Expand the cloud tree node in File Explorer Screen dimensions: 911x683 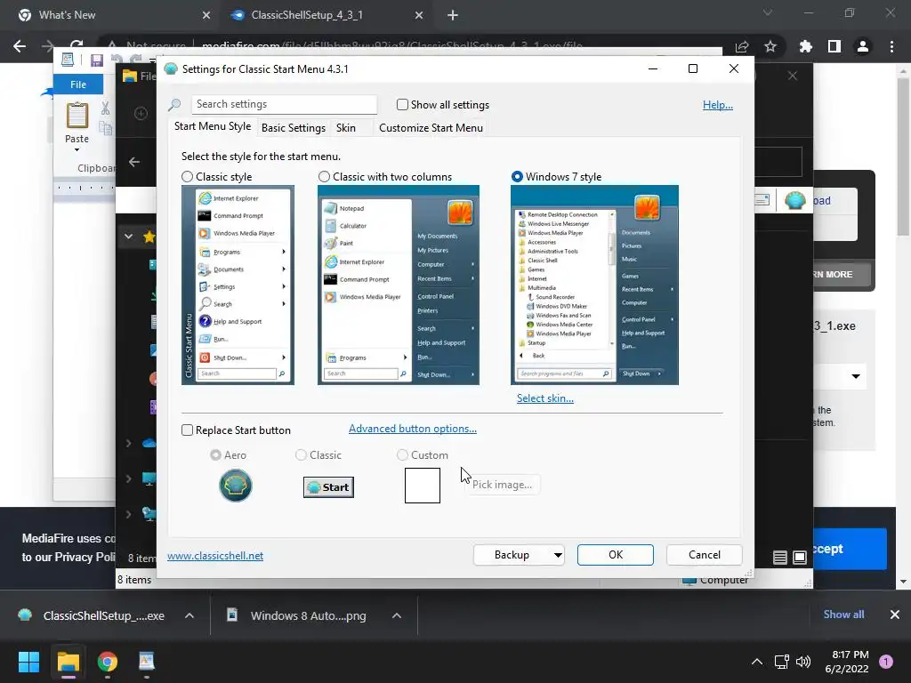(128, 443)
